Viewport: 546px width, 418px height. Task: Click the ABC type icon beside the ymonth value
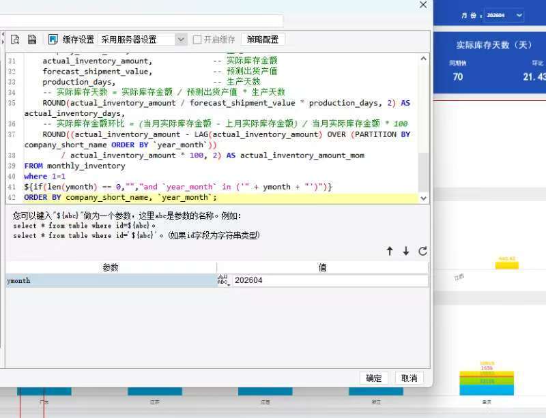click(x=223, y=280)
